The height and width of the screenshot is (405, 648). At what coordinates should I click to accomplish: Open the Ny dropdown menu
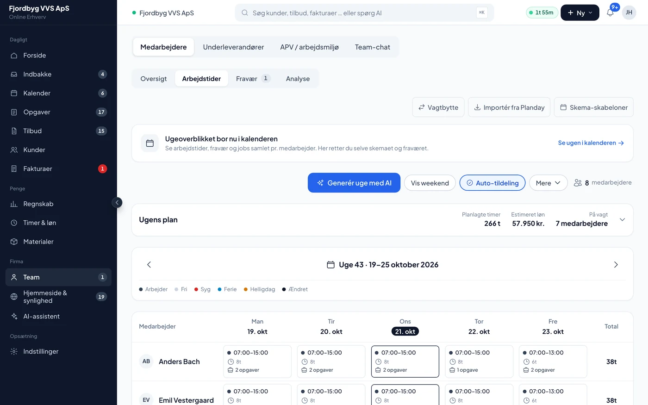[580, 12]
